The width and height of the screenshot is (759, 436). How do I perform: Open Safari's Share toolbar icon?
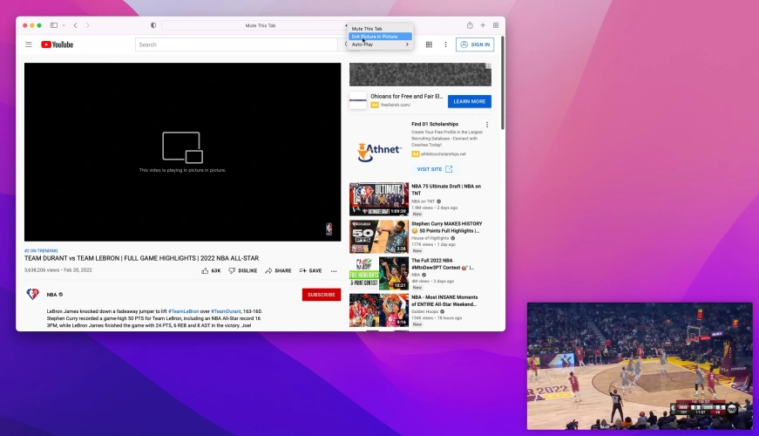(x=470, y=25)
